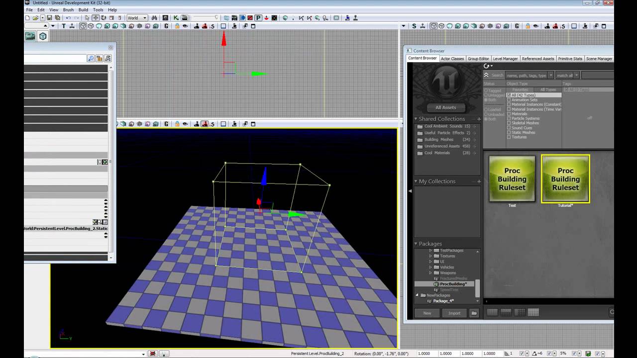Image resolution: width=637 pixels, height=358 pixels.
Task: Switch to the Level Manager tab
Action: coord(505,59)
